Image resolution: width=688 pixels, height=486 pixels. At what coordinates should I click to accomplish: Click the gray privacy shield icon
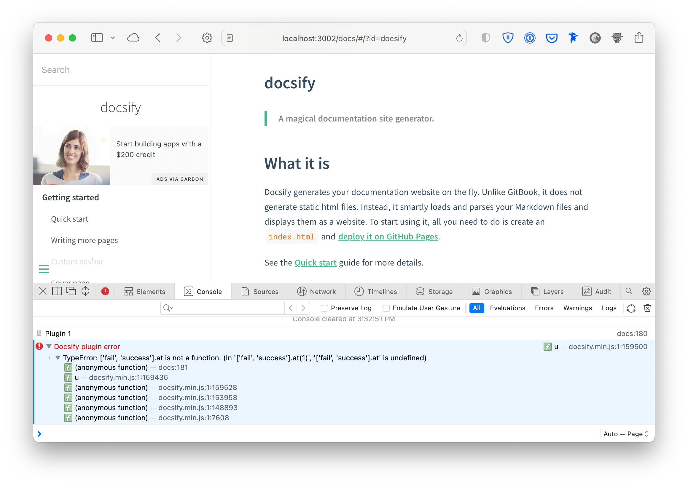click(485, 38)
